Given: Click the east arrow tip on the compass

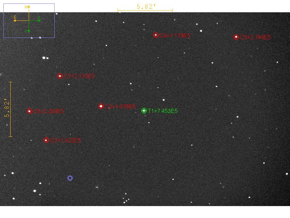Looking at the screenshot, I should 15,20.
